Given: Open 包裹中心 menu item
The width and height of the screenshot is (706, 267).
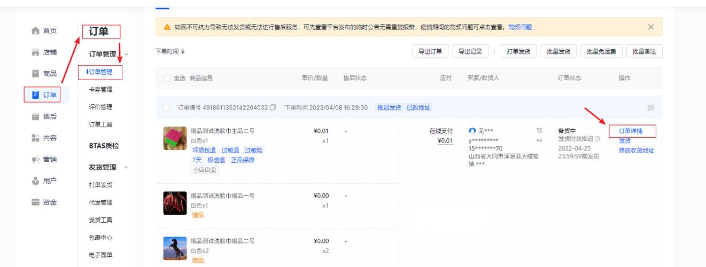Looking at the screenshot, I should point(100,238).
